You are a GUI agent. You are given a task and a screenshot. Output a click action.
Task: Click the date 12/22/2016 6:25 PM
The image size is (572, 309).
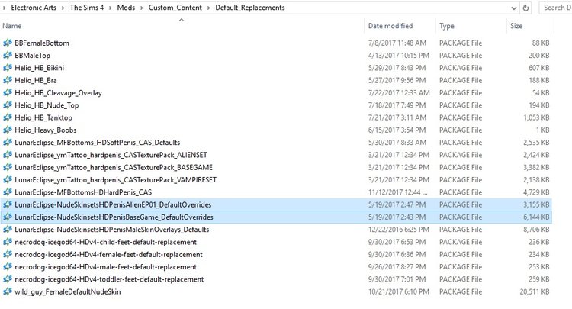click(399, 230)
